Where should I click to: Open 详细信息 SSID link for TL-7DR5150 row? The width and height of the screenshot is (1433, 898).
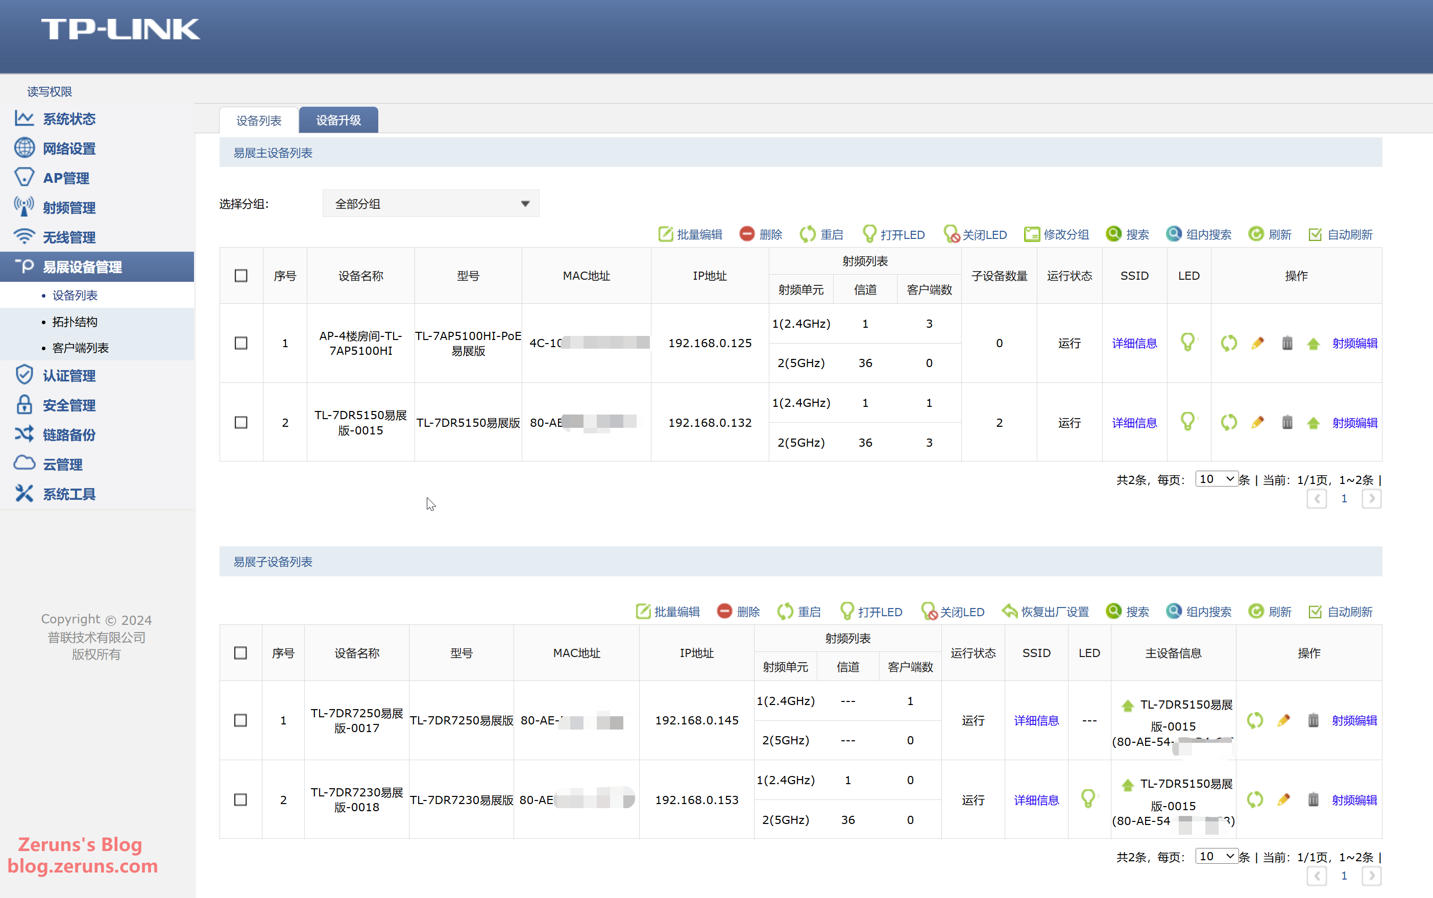tap(1134, 423)
